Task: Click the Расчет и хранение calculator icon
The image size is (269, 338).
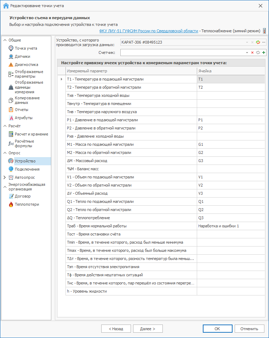Action: click(x=11, y=134)
